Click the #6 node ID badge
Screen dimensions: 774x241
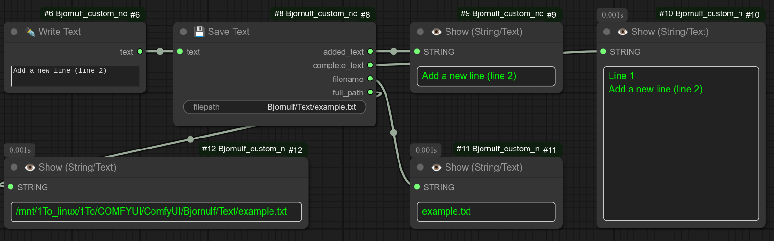point(135,15)
